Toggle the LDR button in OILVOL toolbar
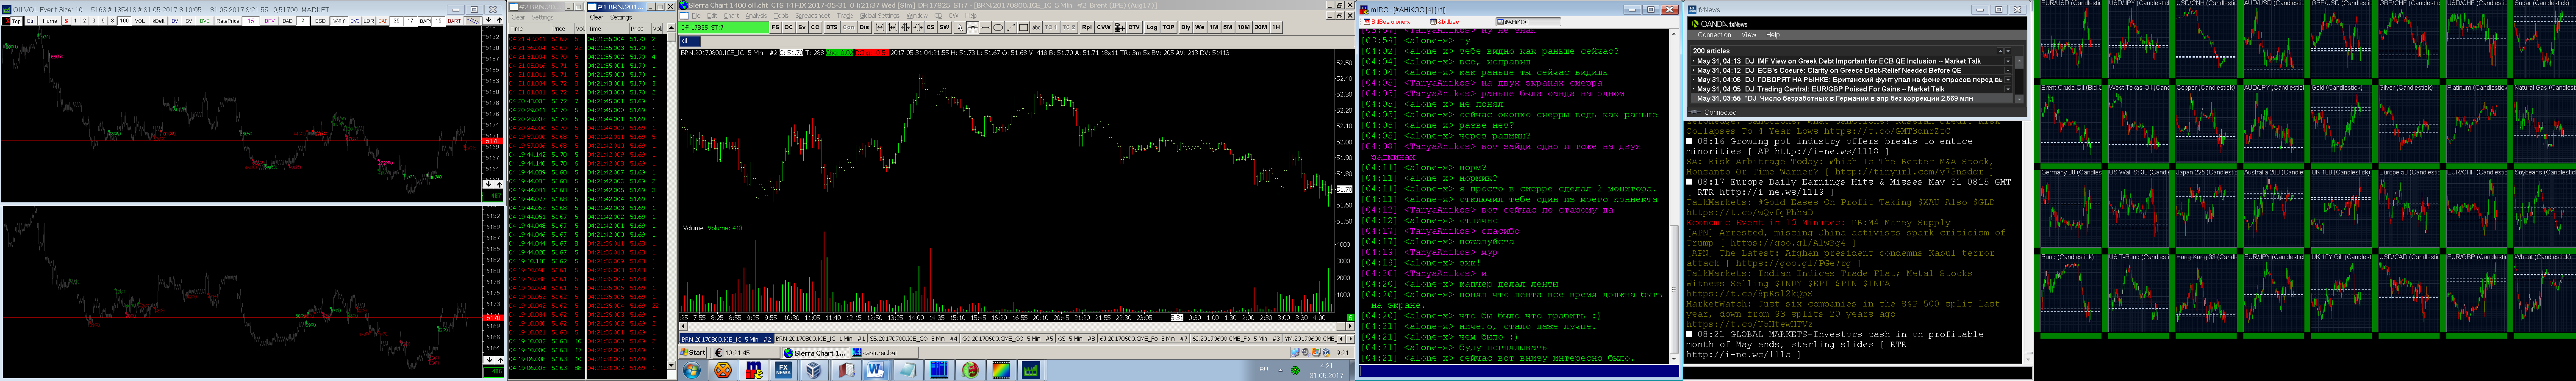 (369, 21)
